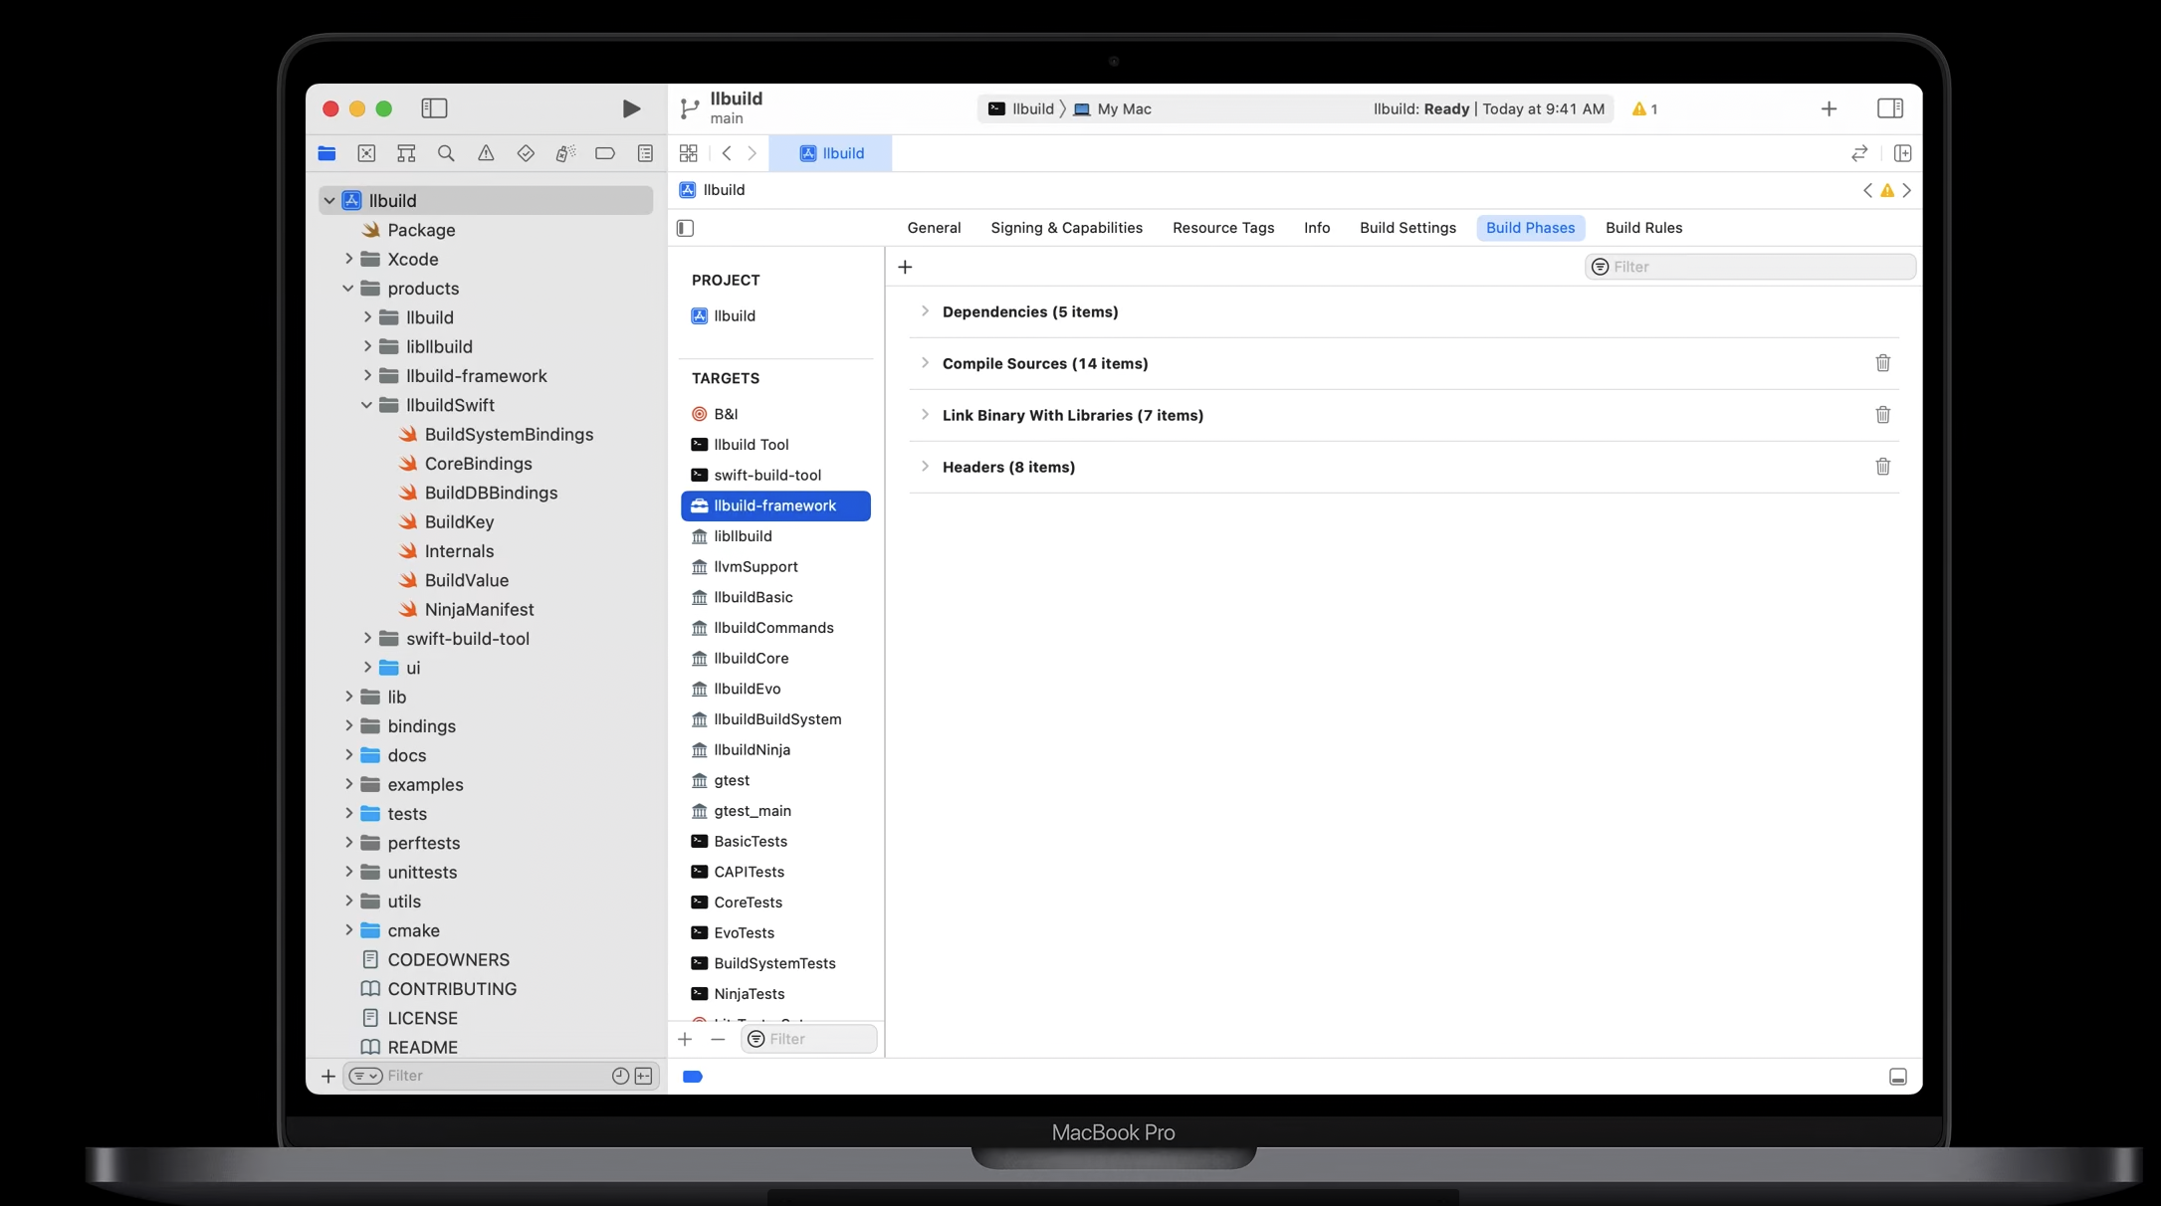Open the Issue navigator warning icon
2161x1206 pixels.
click(486, 153)
